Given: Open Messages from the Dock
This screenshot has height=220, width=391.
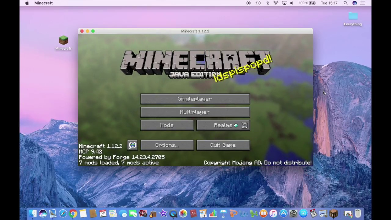Looking at the screenshot, I should [x=123, y=214].
